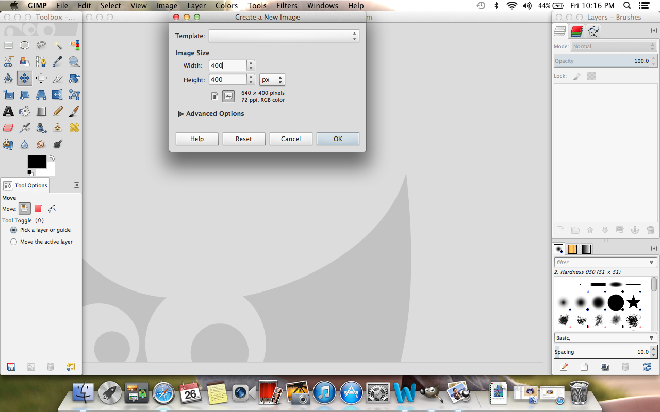Open the brush filter tag dropdown
Viewport: 660px width, 412px height.
(x=652, y=262)
